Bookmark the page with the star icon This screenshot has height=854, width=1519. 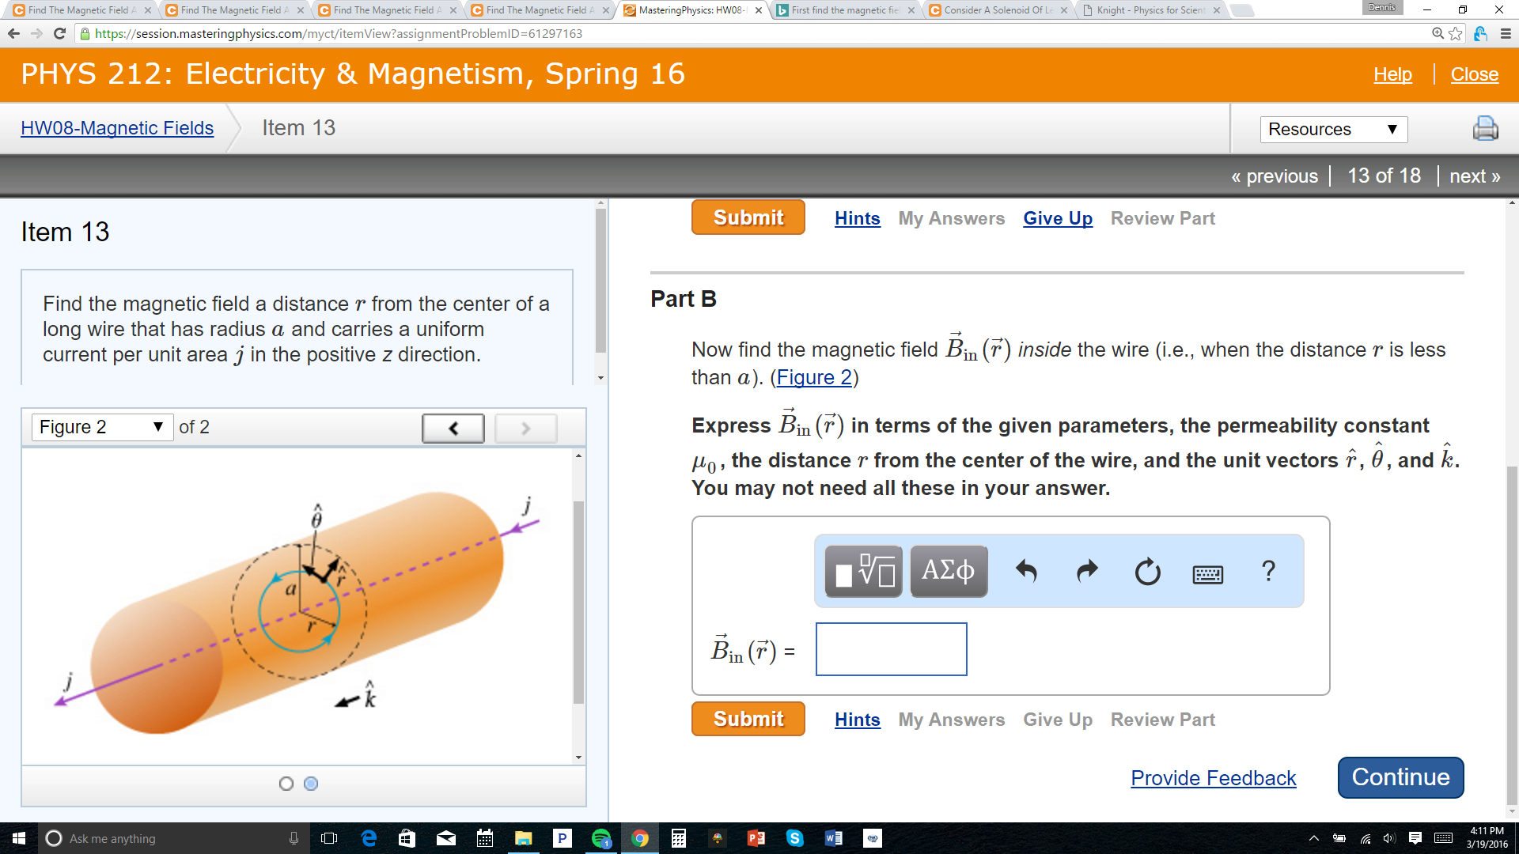point(1456,34)
